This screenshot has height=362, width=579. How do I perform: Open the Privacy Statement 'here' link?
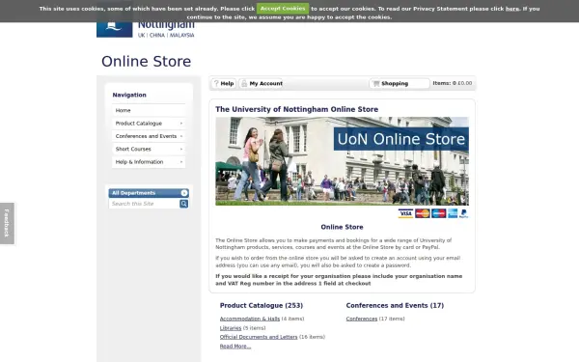(x=511, y=9)
